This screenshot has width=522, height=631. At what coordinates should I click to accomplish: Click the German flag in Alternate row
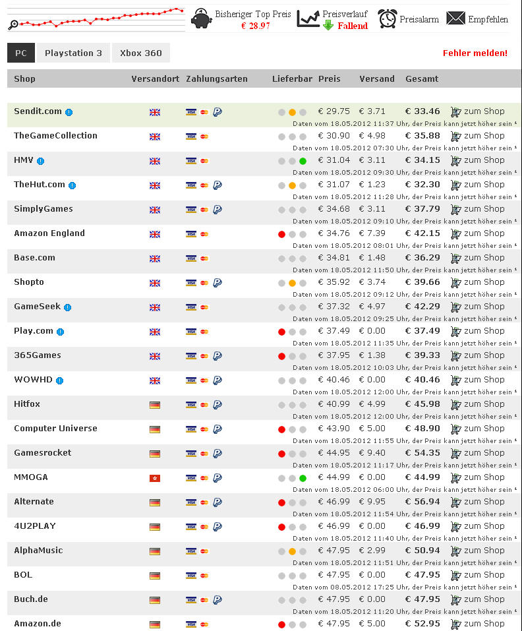pos(155,502)
